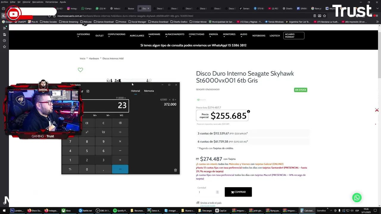Image resolution: width=381 pixels, height=214 pixels.
Task: Click the Comprar button
Action: pyautogui.click(x=238, y=192)
